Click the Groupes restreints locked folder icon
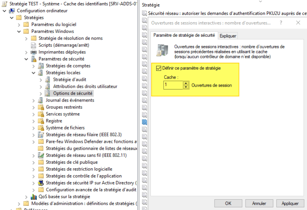Screen dimensions: 307x210 (x=41, y=107)
